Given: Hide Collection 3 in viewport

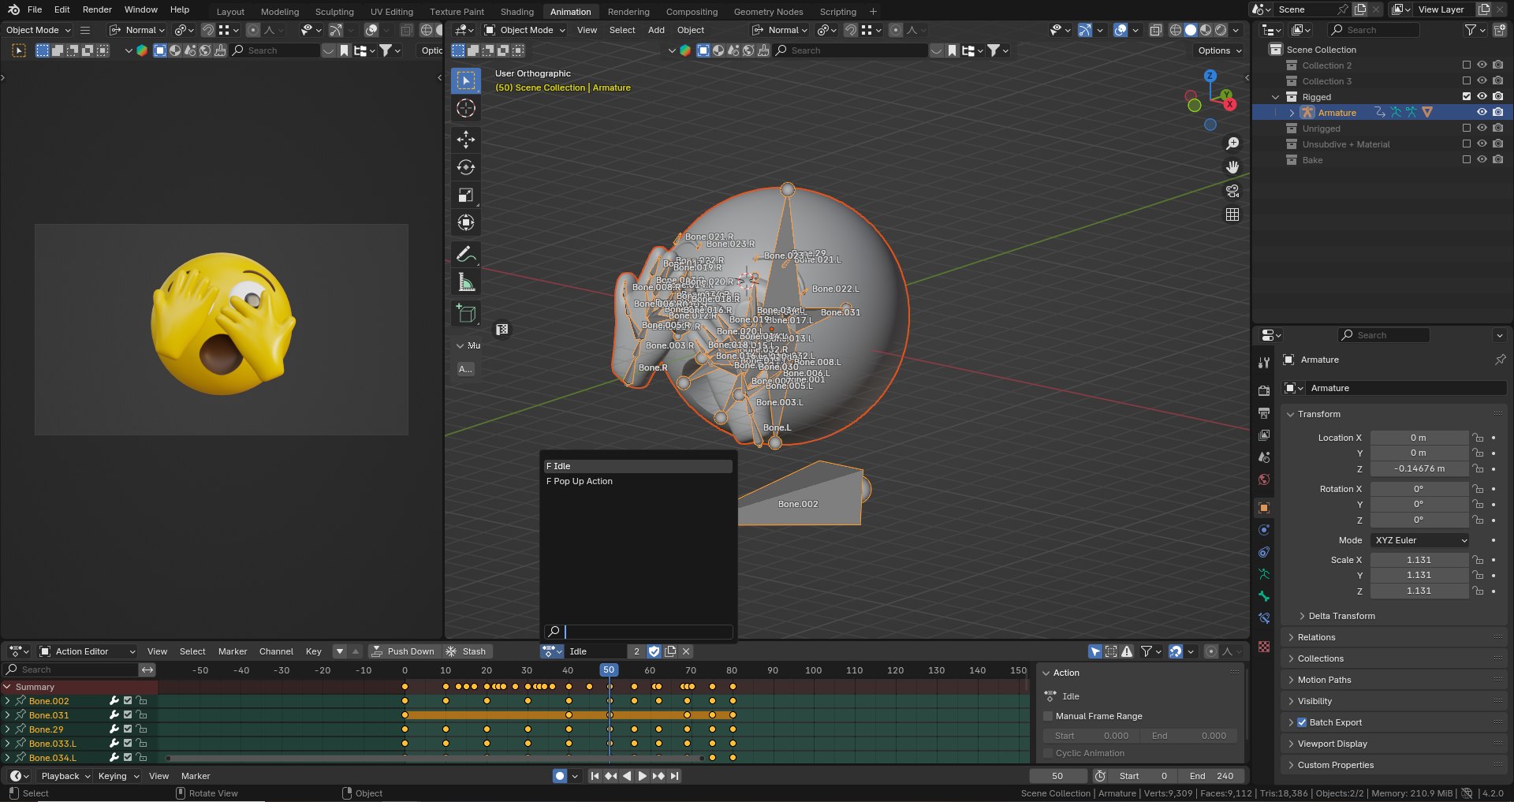Looking at the screenshot, I should pos(1482,81).
